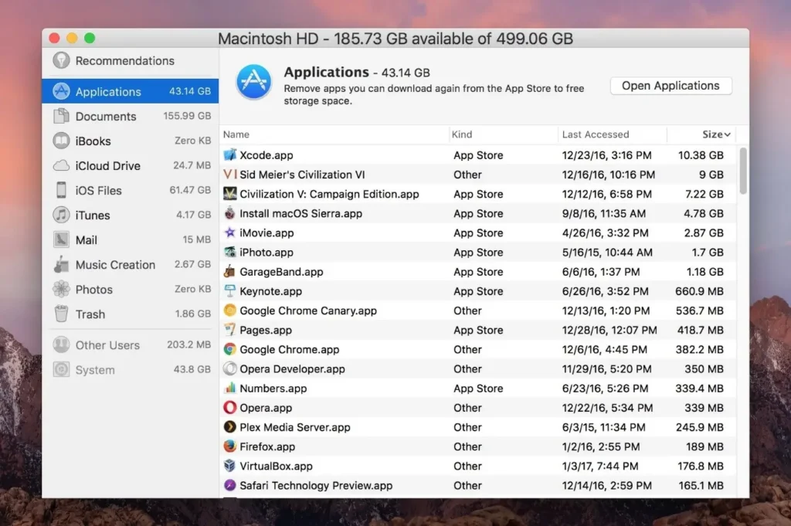The width and height of the screenshot is (791, 526).
Task: Click the Mail stamp icon
Action: [61, 239]
